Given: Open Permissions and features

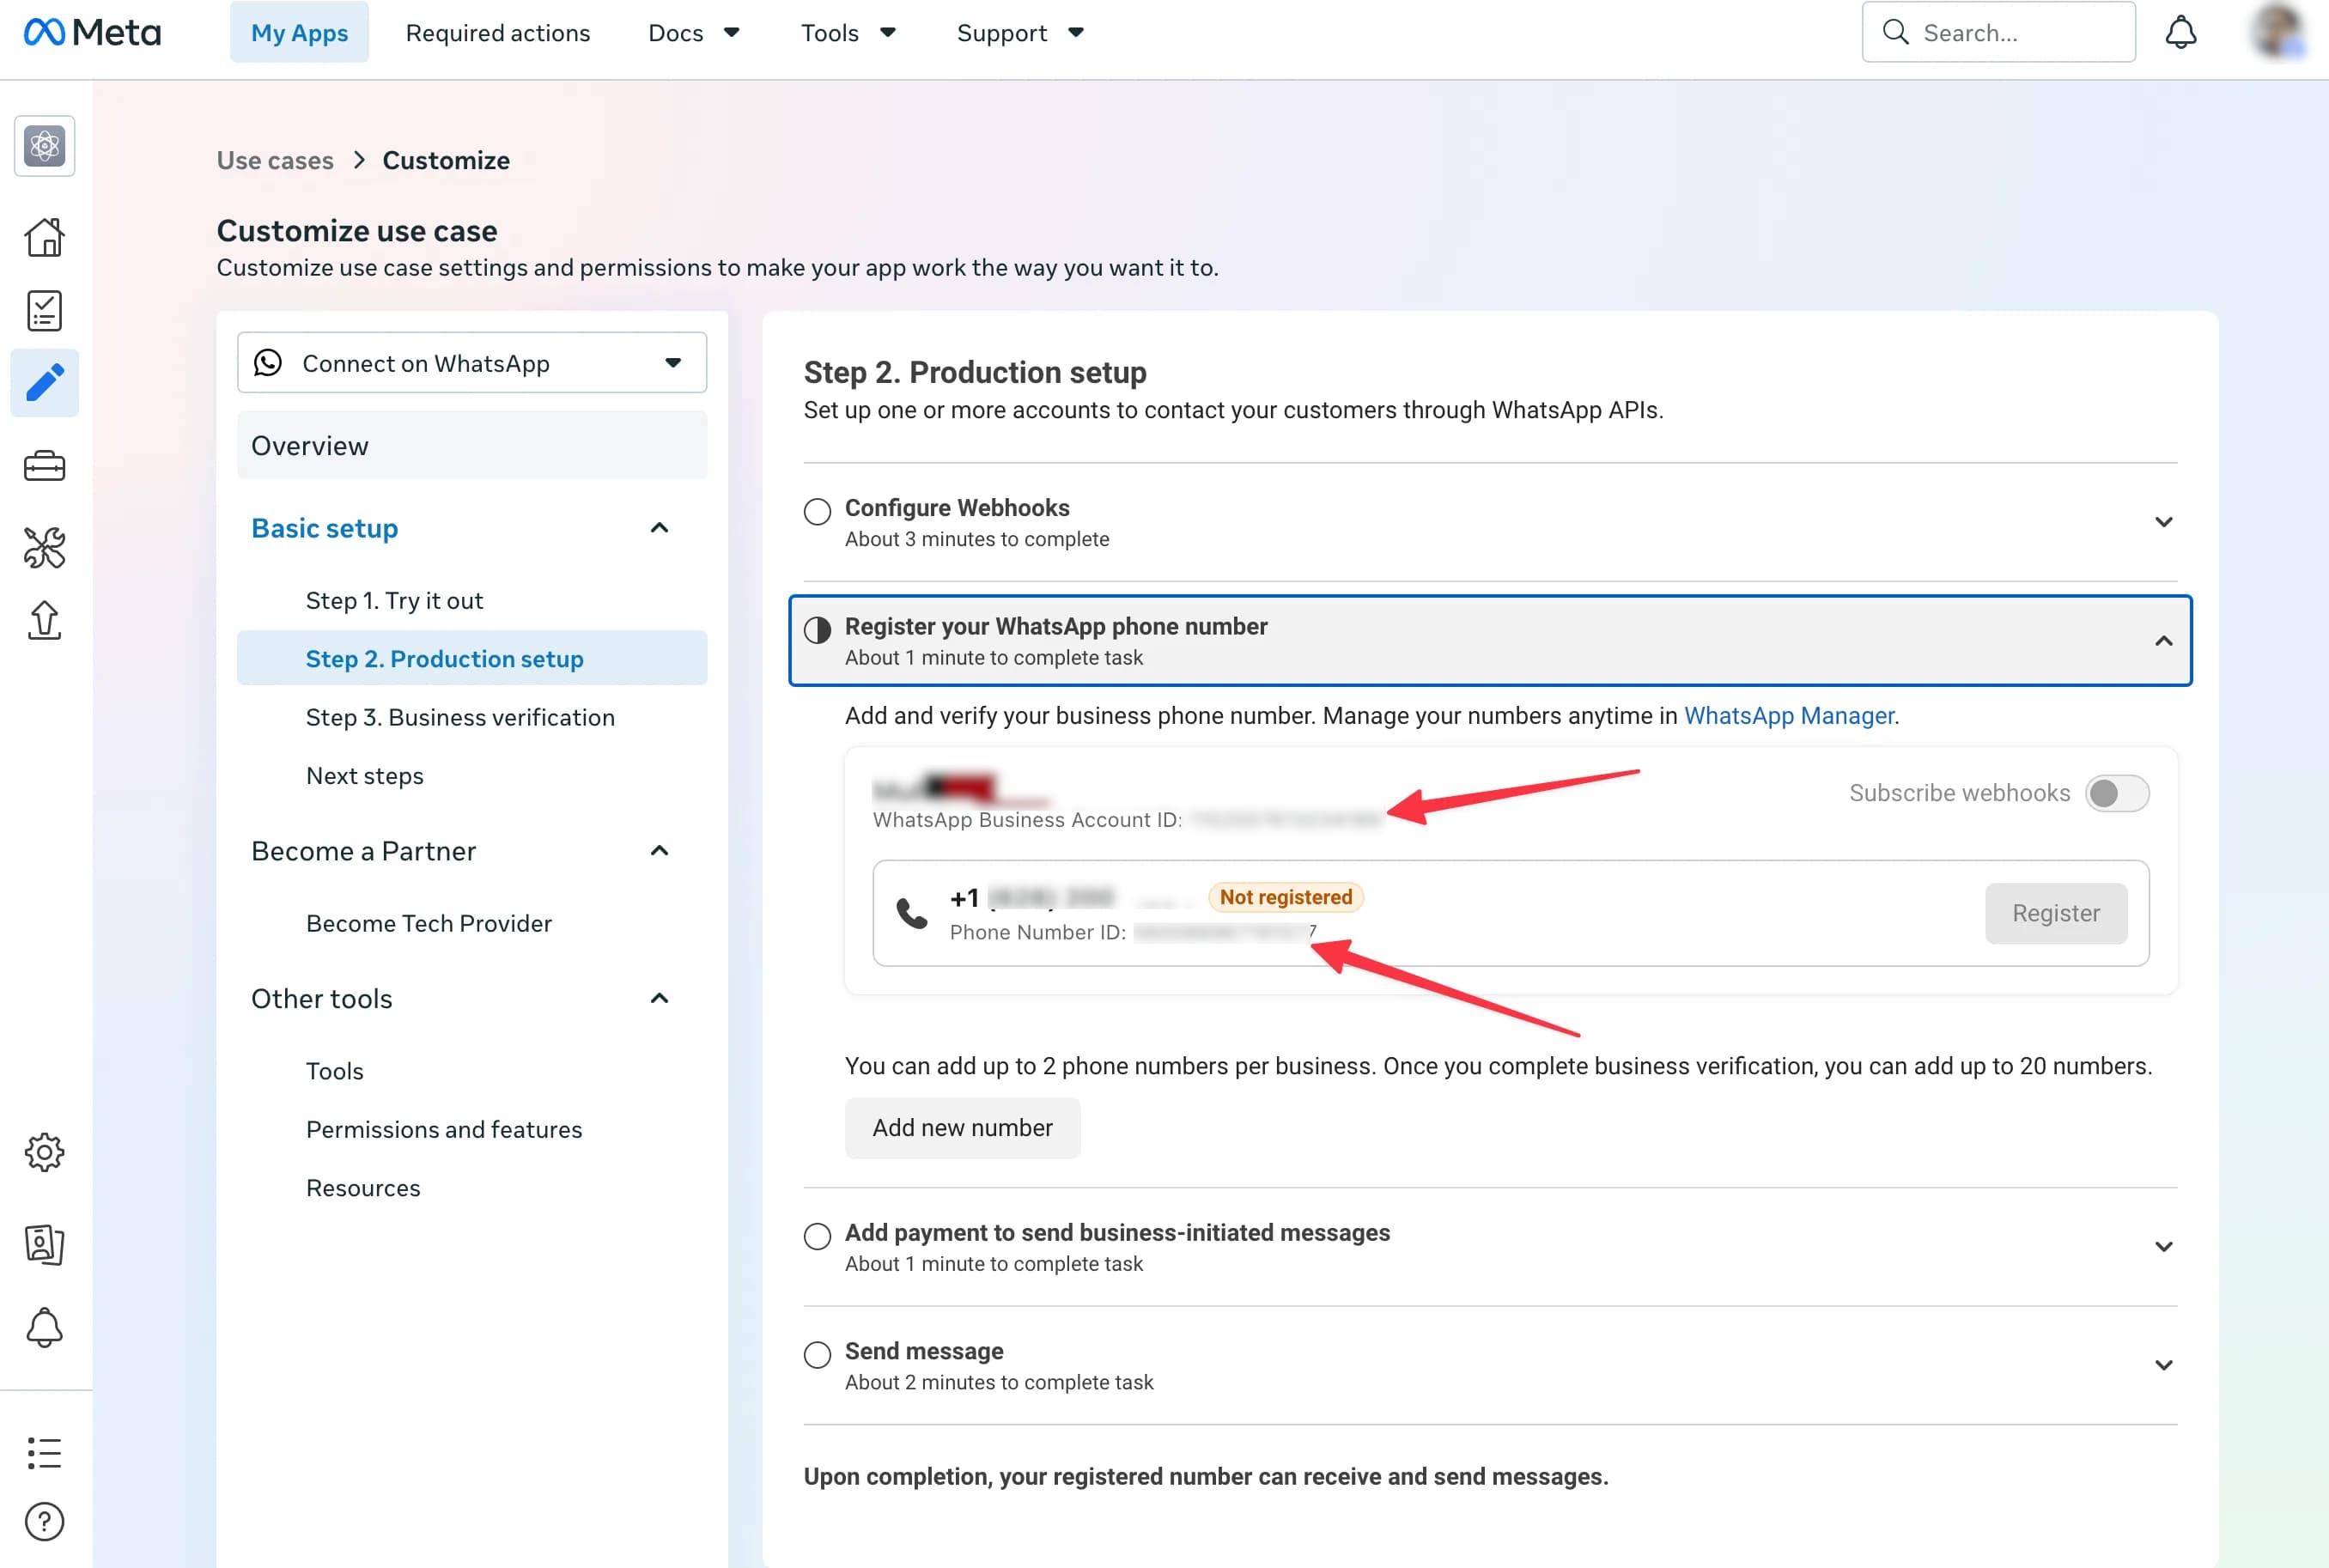Looking at the screenshot, I should click(444, 1129).
